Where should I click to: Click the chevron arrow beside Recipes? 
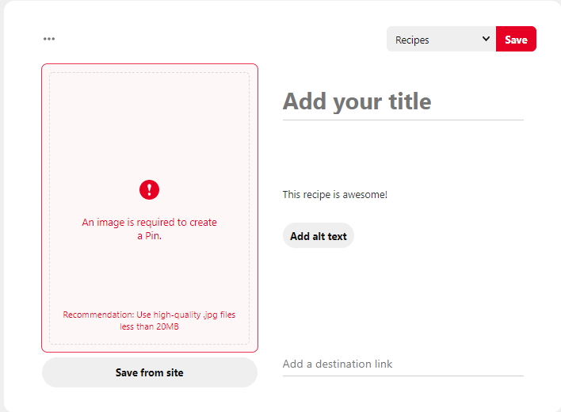click(x=486, y=39)
